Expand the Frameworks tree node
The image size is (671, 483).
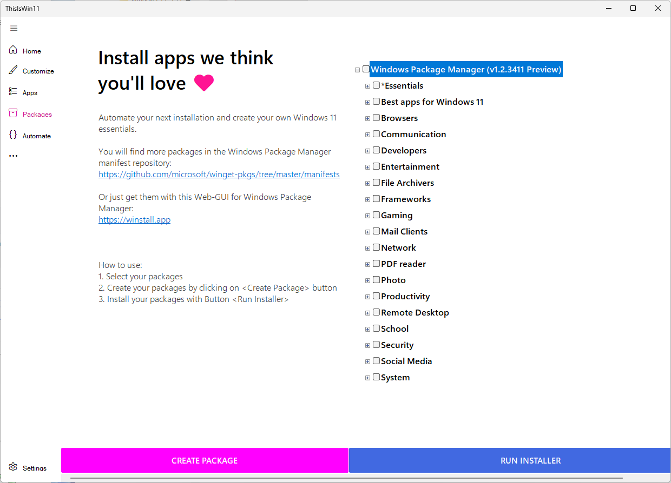tap(368, 199)
